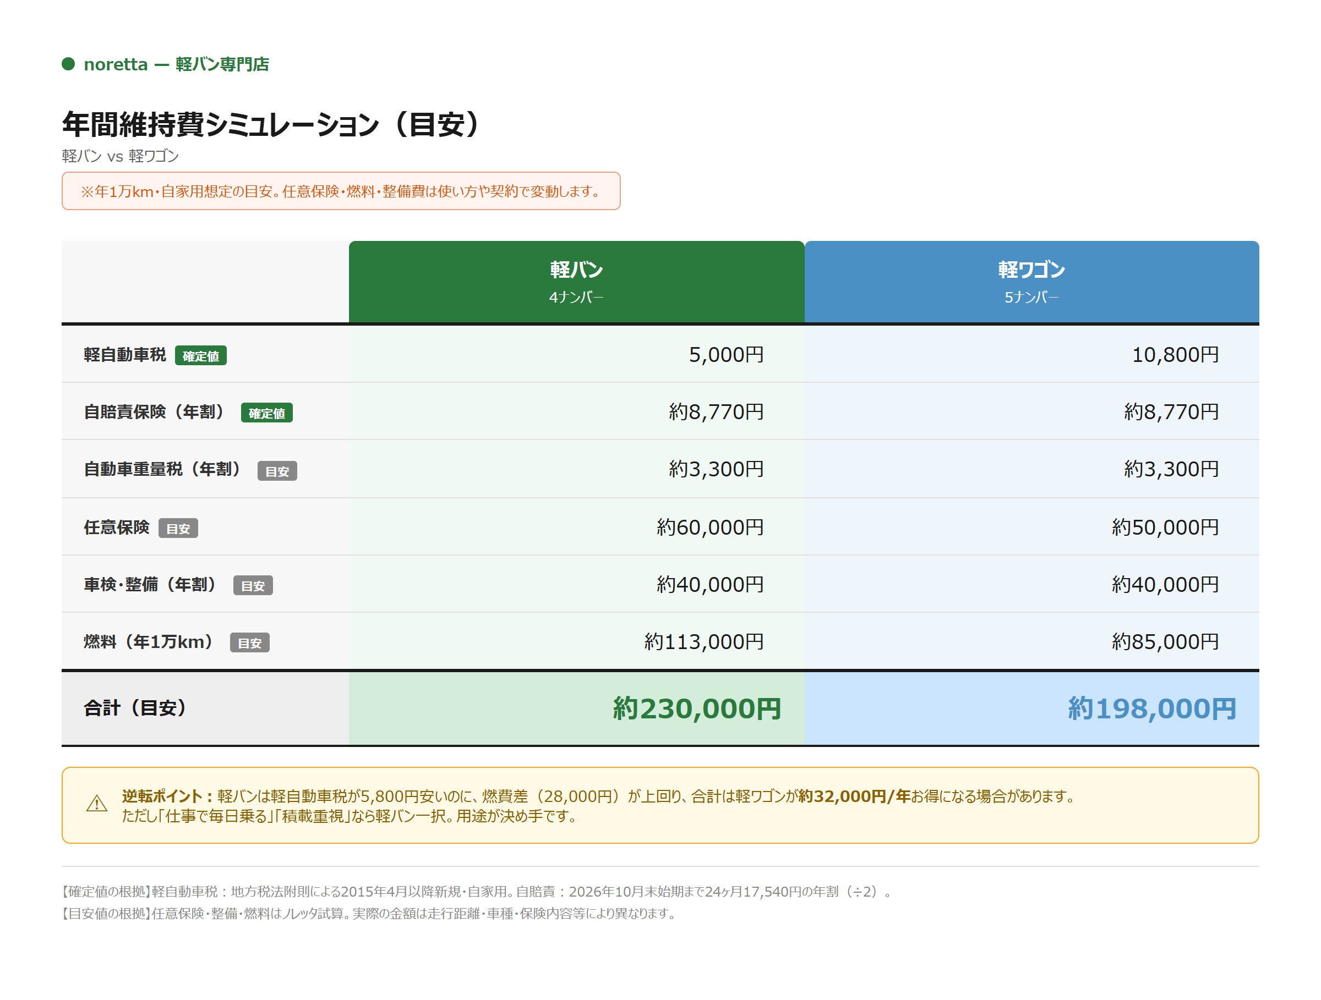1321x1000 pixels.
Task: Click the green dot noretta logo
Action: pyautogui.click(x=68, y=64)
